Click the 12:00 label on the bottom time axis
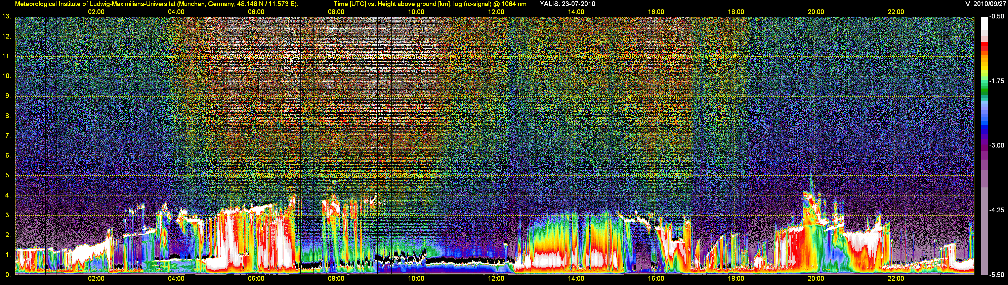The image size is (1008, 285). click(496, 279)
